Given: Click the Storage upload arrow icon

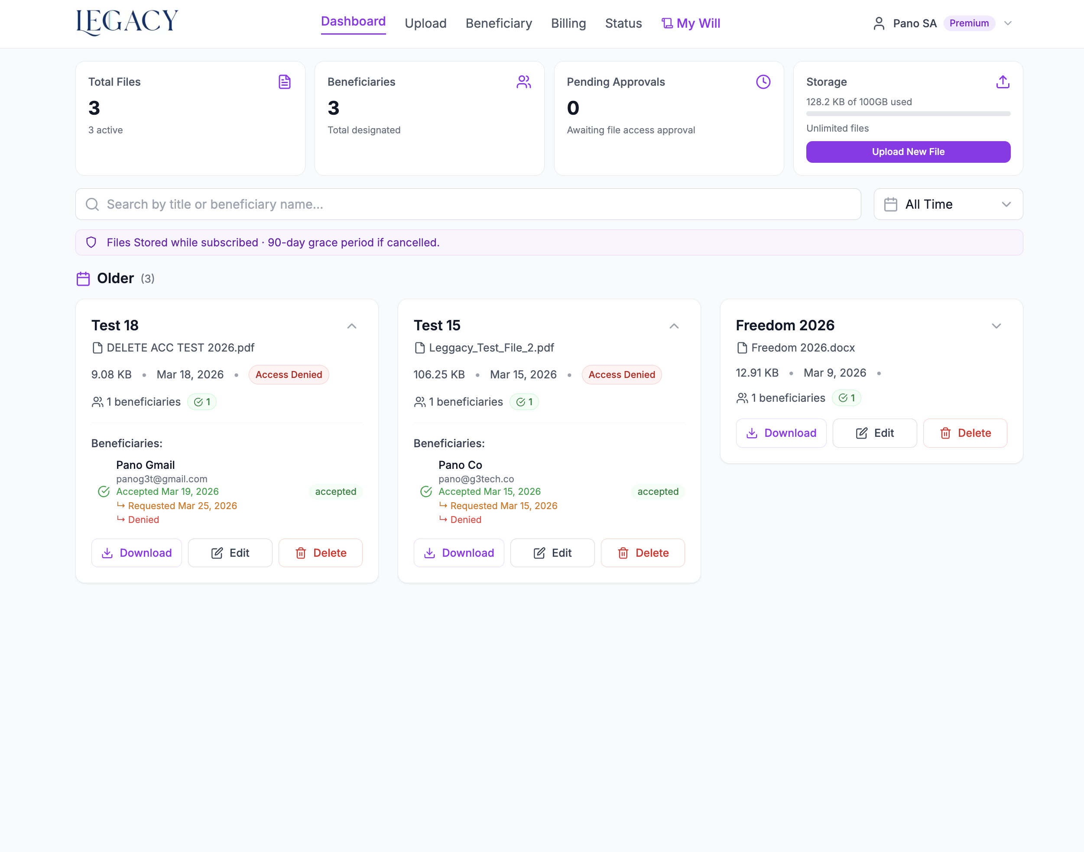Looking at the screenshot, I should tap(1003, 82).
